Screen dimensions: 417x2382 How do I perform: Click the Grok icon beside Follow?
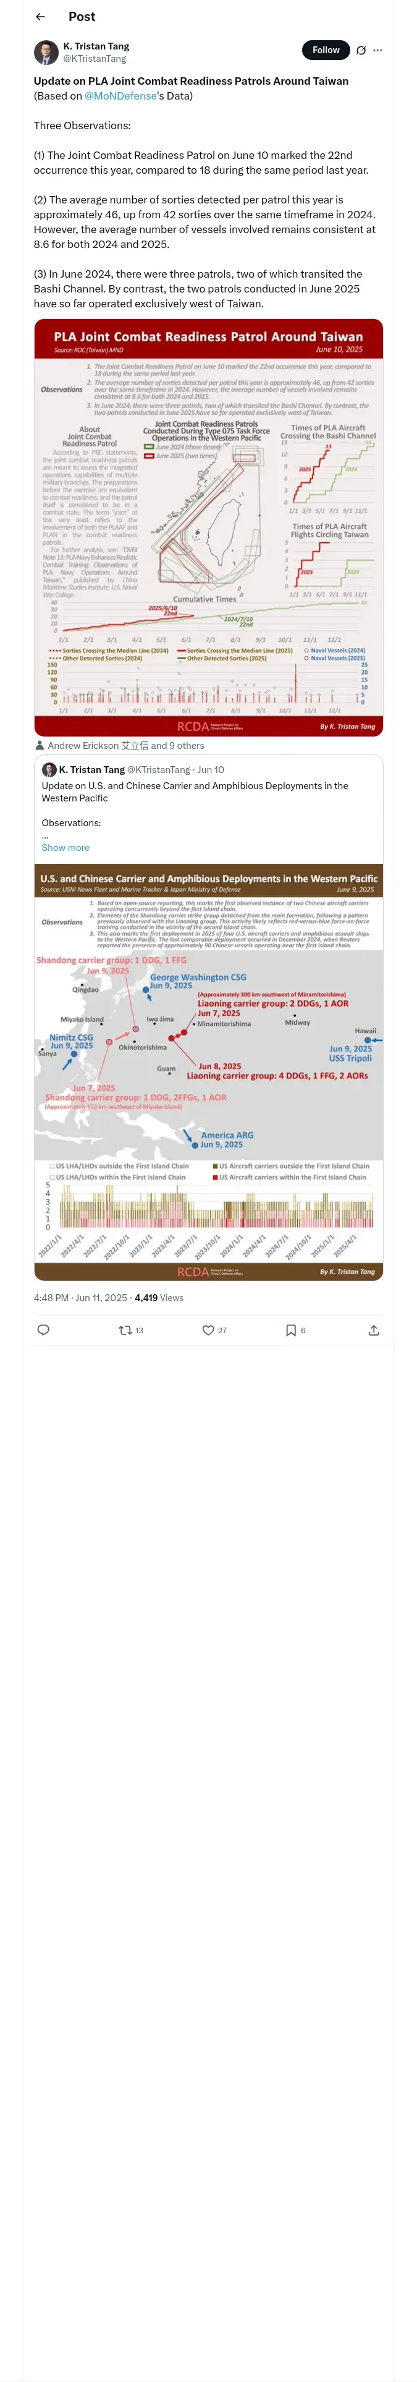361,50
